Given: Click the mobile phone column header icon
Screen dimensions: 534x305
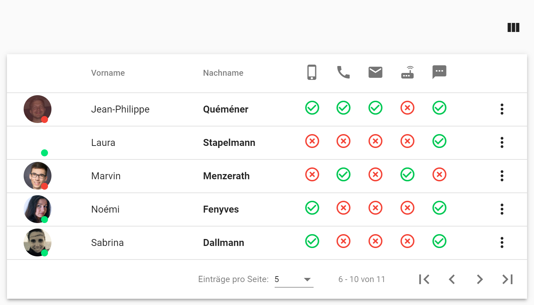Looking at the screenshot, I should (312, 72).
